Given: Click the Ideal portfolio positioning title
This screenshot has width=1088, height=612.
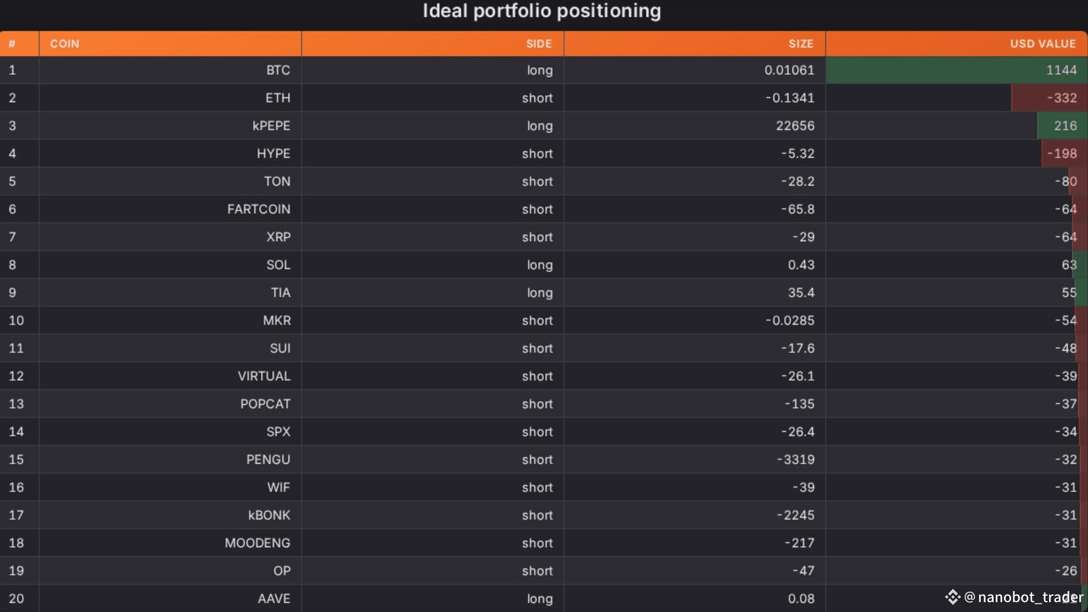Looking at the screenshot, I should coord(542,11).
